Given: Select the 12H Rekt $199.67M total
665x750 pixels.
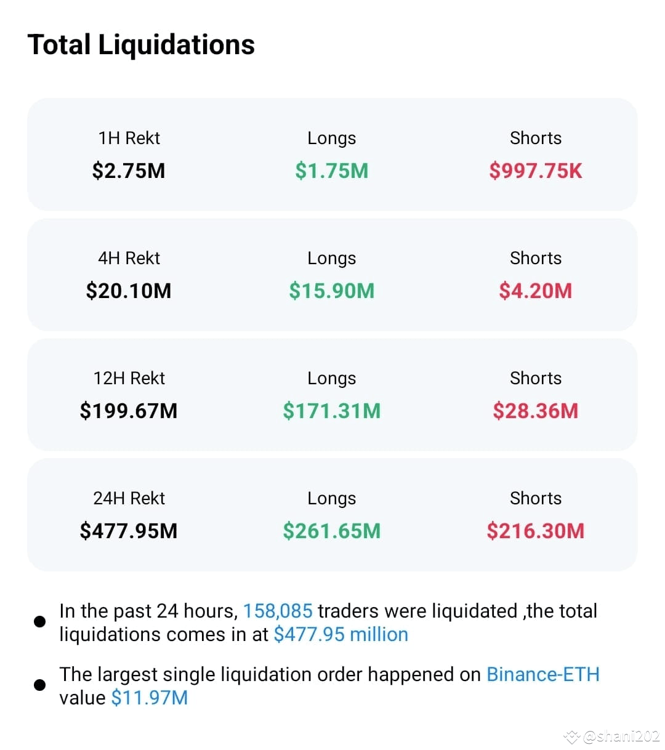Looking at the screenshot, I should coord(129,411).
